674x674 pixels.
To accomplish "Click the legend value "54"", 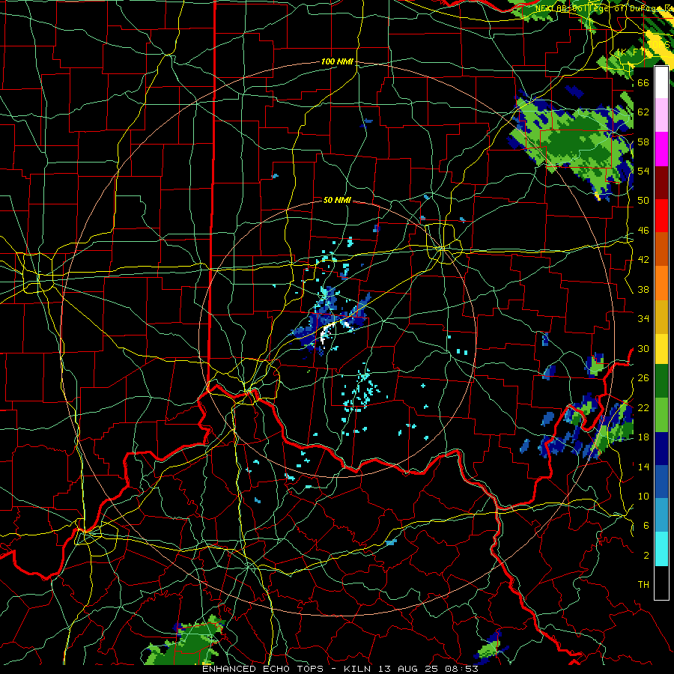I will pyautogui.click(x=643, y=171).
